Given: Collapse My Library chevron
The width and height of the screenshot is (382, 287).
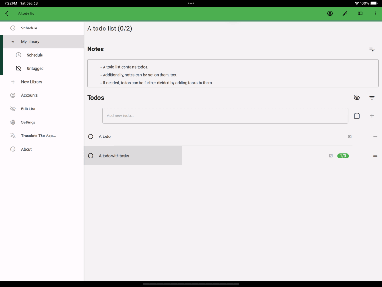Looking at the screenshot, I should pyautogui.click(x=13, y=42).
